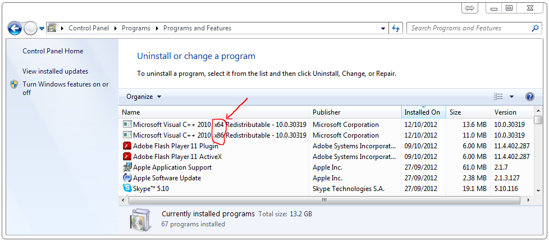Click Adobe Flash Player 11 ActiveX icon
549x241 pixels.
pos(127,157)
